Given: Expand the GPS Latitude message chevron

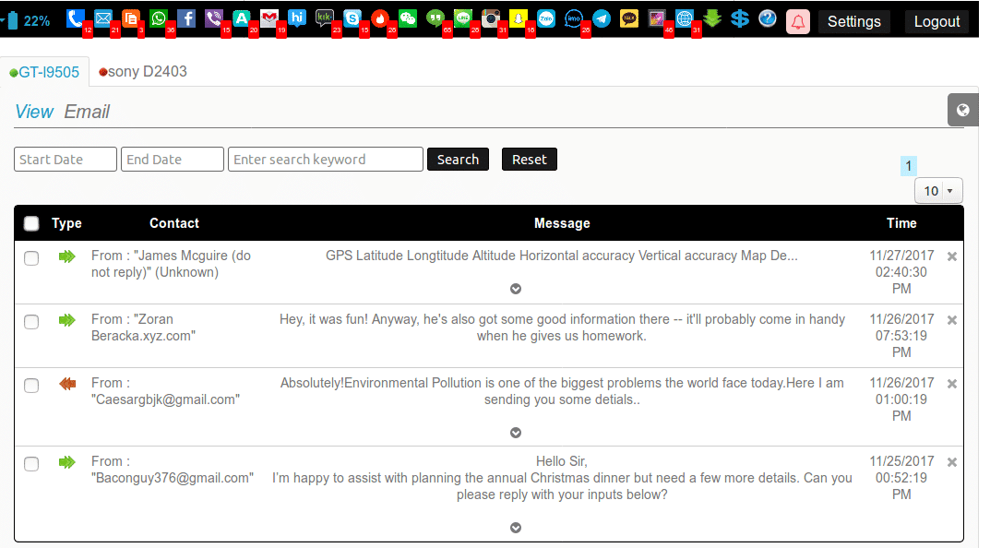Looking at the screenshot, I should 516,289.
